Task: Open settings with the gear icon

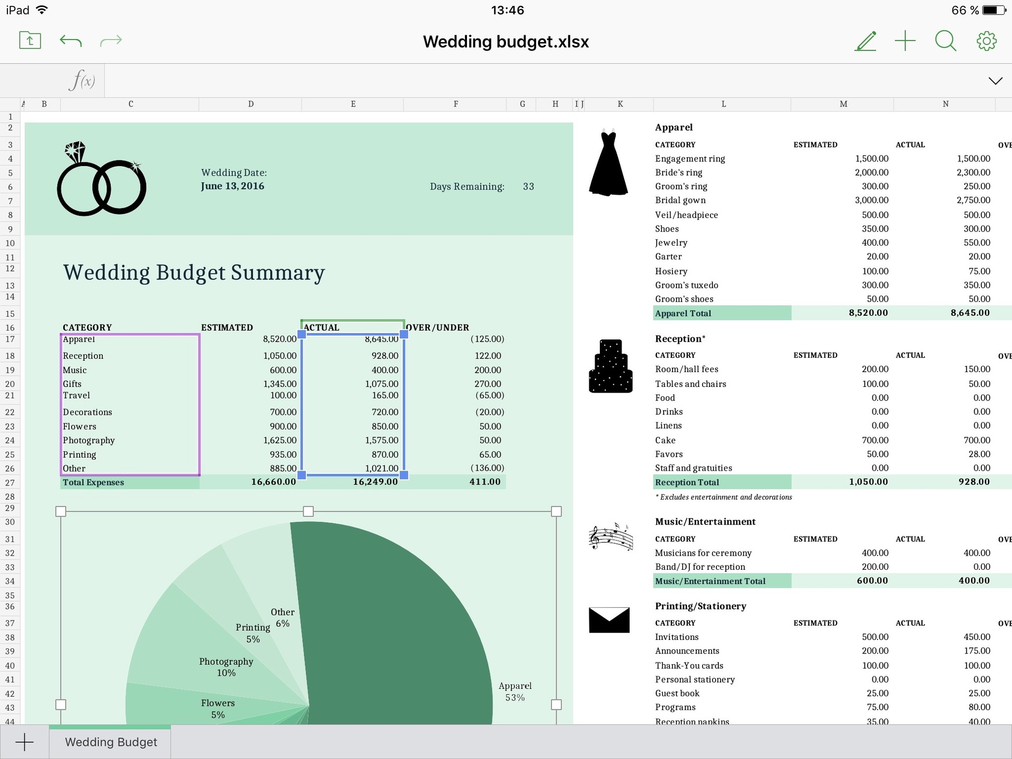Action: tap(986, 41)
